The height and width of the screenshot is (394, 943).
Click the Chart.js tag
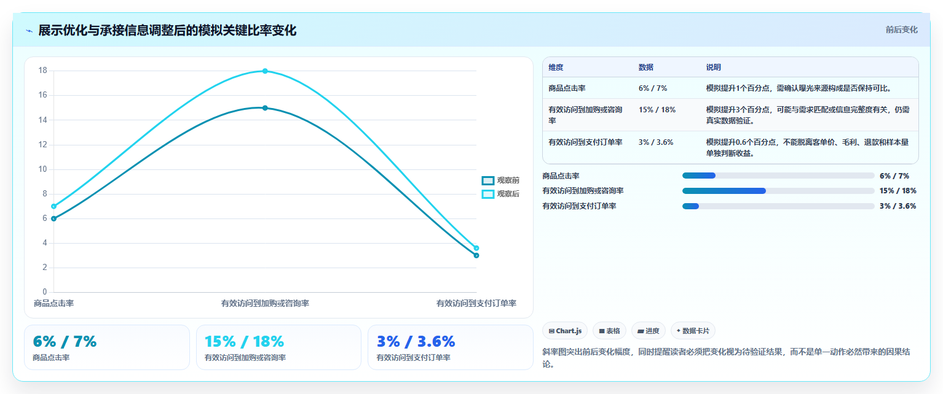click(x=565, y=331)
